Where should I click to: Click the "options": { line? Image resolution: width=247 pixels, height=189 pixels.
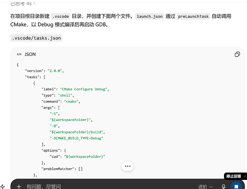[54, 150]
